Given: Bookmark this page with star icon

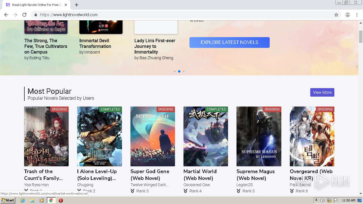Looking at the screenshot, I should pos(336,15).
